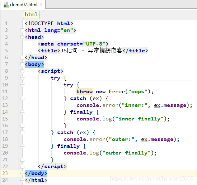Collapse the html tag fold on line 2

pos(22,30)
